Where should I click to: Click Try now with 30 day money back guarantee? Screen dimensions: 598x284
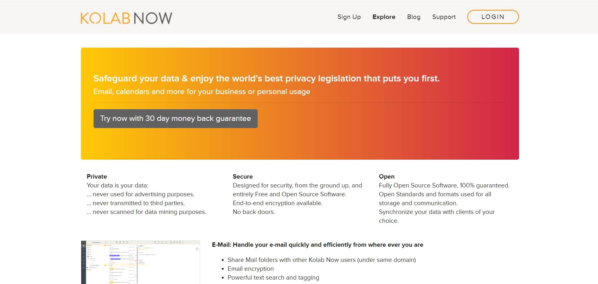point(176,119)
